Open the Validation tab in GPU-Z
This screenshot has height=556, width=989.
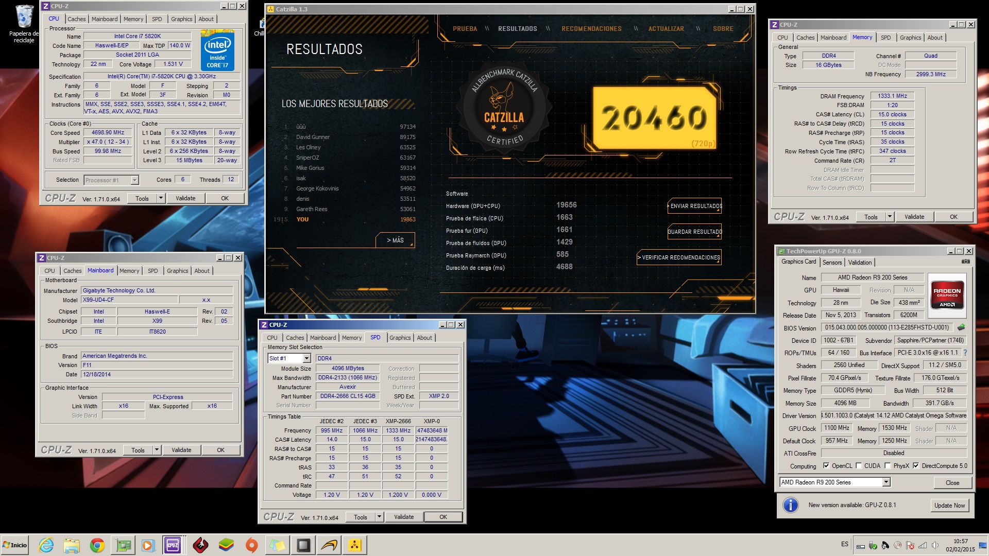(860, 263)
